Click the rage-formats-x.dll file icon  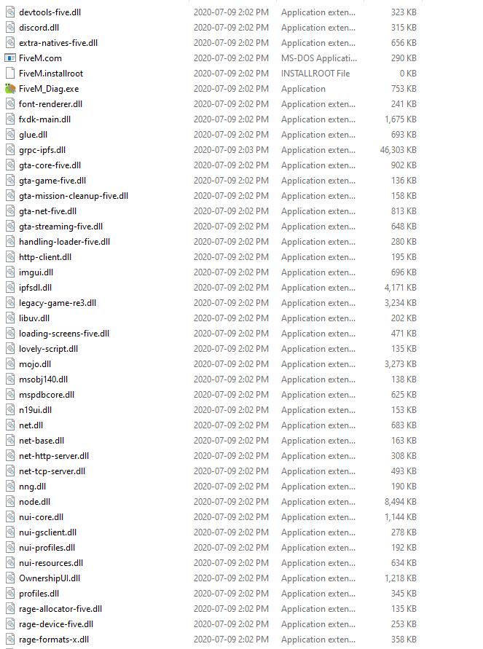point(10,640)
